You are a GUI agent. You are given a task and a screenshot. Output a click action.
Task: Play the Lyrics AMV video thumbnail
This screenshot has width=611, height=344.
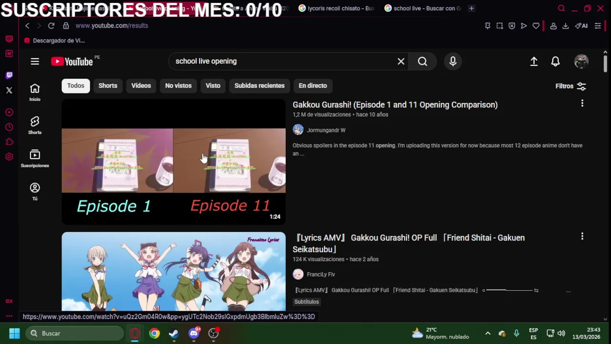(174, 271)
